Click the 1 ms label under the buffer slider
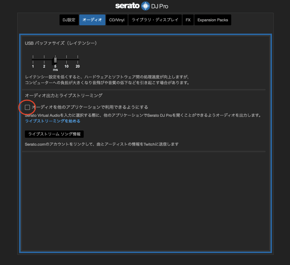The height and width of the screenshot is (265, 290). point(33,67)
